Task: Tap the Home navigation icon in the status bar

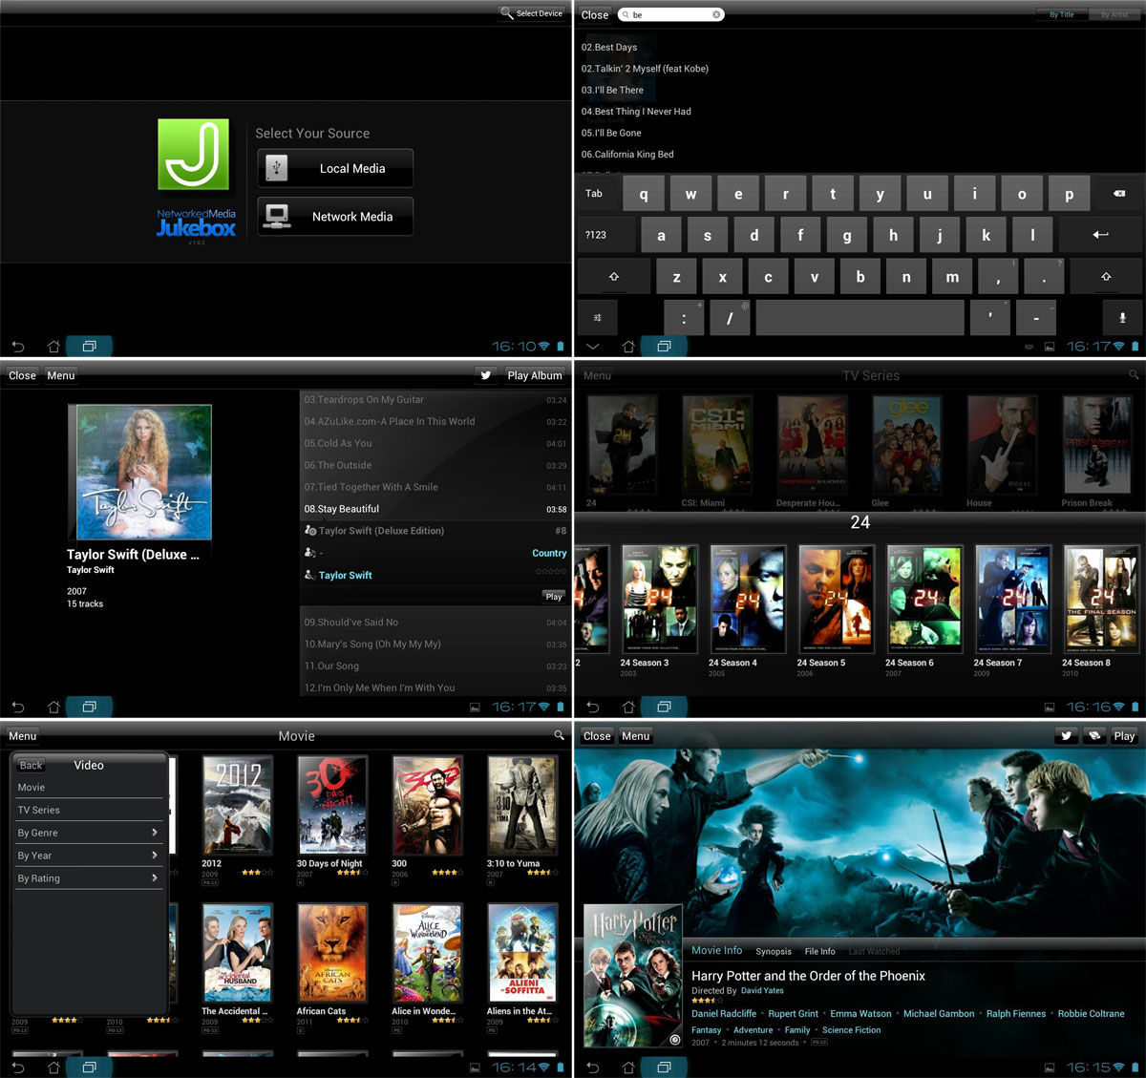Action: click(53, 347)
